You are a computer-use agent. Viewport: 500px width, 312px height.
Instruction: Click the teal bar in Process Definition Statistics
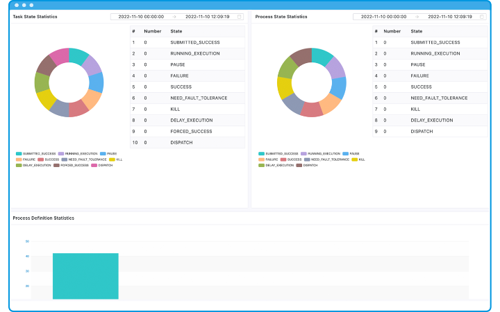click(85, 276)
